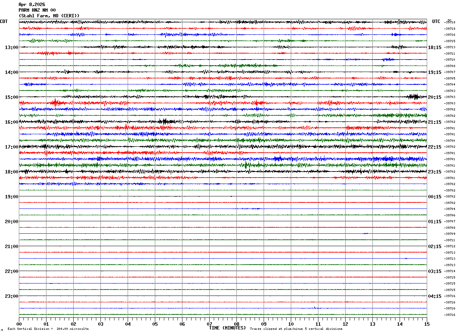Click the DC offset value -39705
Viewport: 457px width, 334px height.
449,78
